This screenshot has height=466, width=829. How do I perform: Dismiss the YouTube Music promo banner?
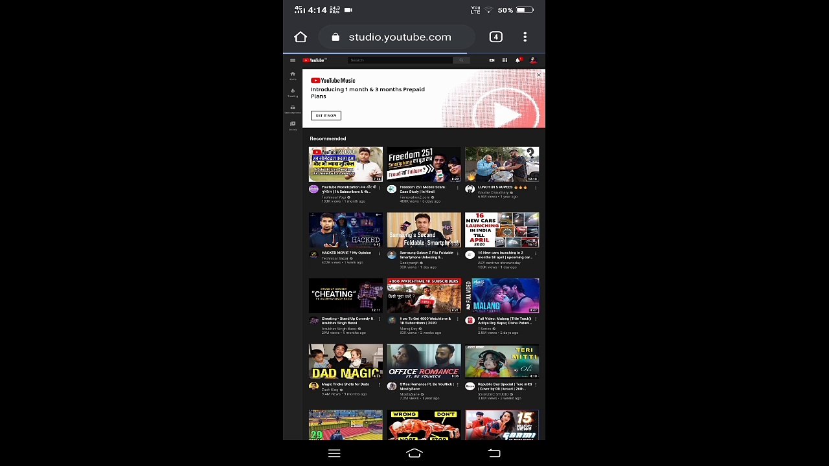click(x=538, y=75)
